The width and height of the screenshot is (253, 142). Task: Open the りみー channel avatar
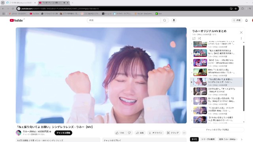[x=19, y=133]
